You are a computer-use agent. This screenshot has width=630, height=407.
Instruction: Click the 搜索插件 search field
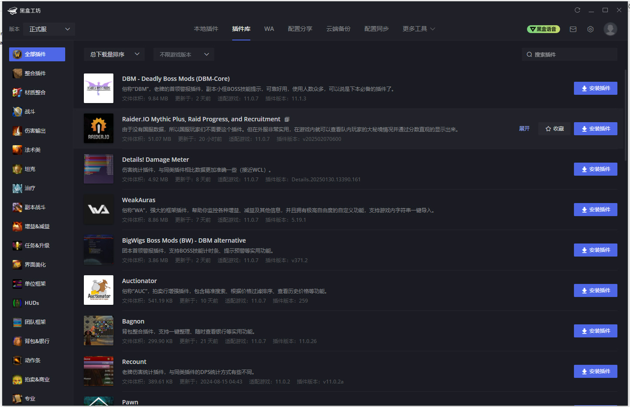pyautogui.click(x=570, y=54)
